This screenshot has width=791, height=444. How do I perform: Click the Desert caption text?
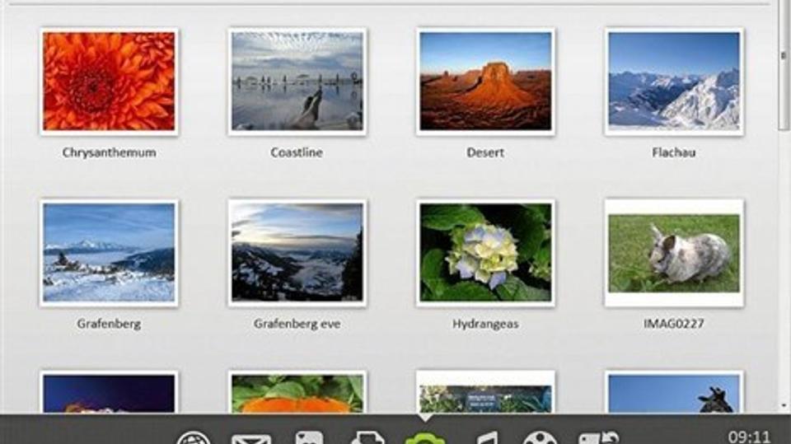(x=485, y=152)
